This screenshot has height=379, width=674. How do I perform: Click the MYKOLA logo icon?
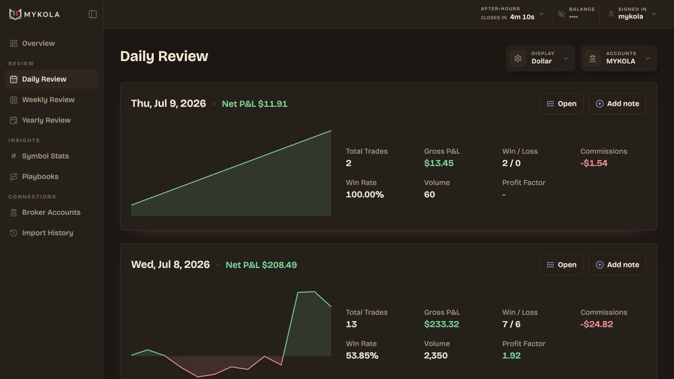[x=15, y=14]
